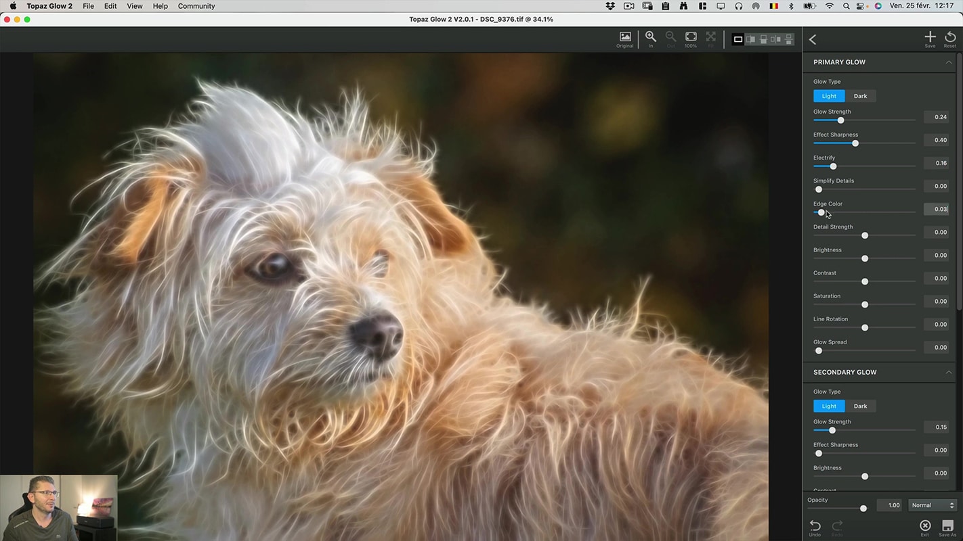Click the Saturation slider handle
Viewport: 963px width, 541px height.
point(865,304)
